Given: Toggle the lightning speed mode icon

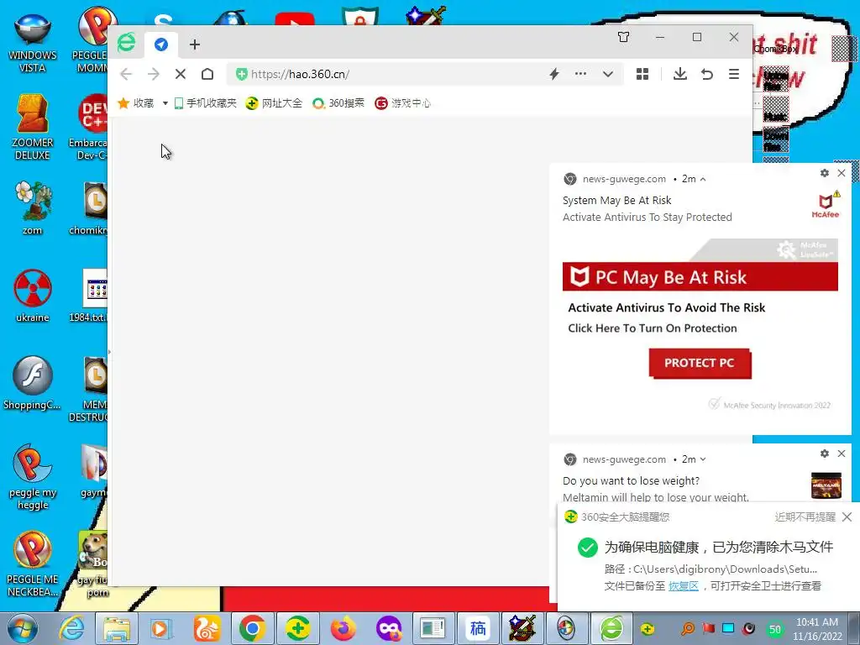Looking at the screenshot, I should [x=554, y=74].
